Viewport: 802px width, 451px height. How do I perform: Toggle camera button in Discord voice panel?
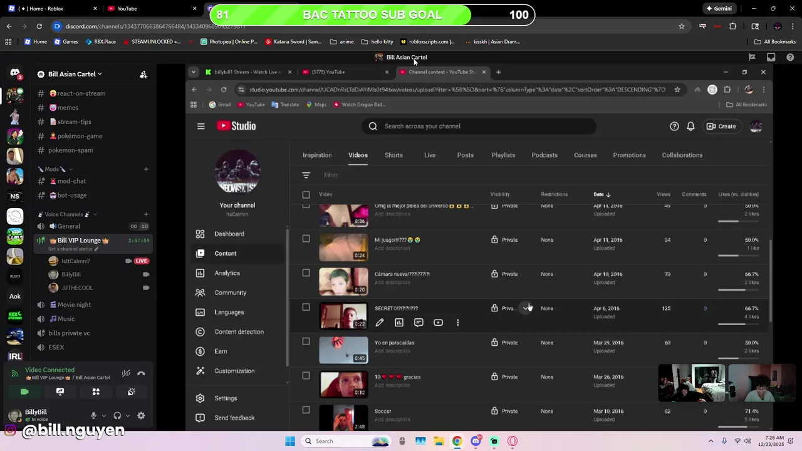pyautogui.click(x=24, y=391)
